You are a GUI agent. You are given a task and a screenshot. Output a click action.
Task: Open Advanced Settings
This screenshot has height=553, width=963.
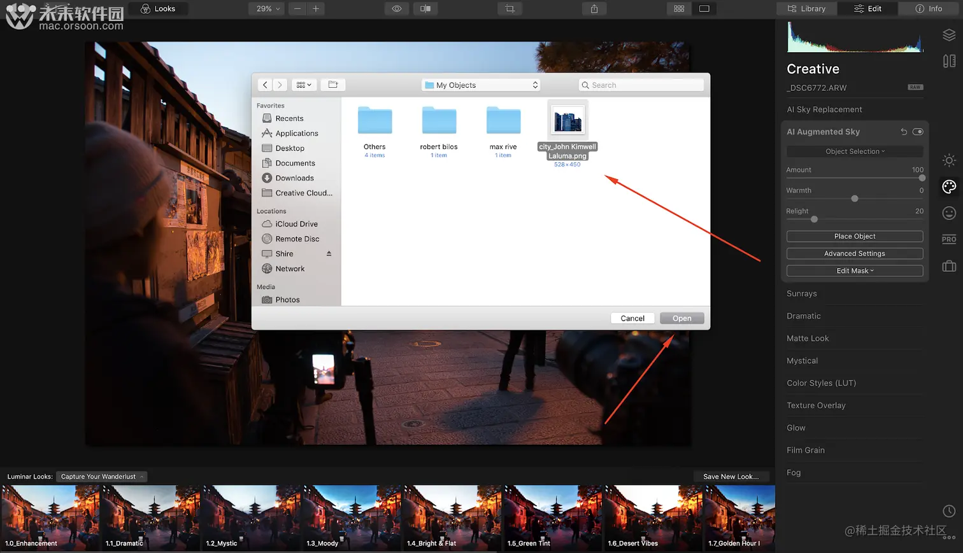click(855, 253)
